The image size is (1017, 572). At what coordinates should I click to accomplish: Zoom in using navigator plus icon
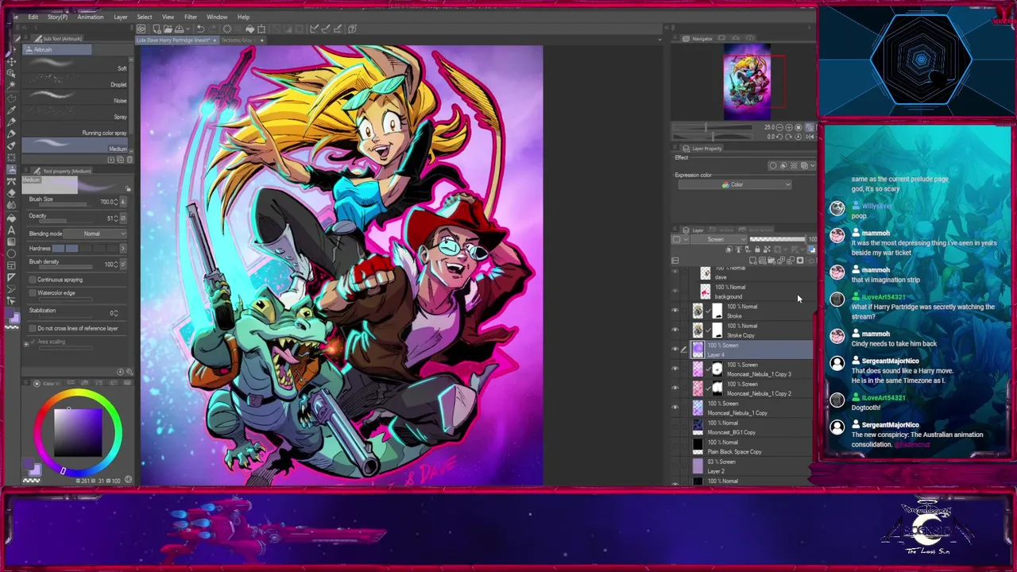(789, 127)
